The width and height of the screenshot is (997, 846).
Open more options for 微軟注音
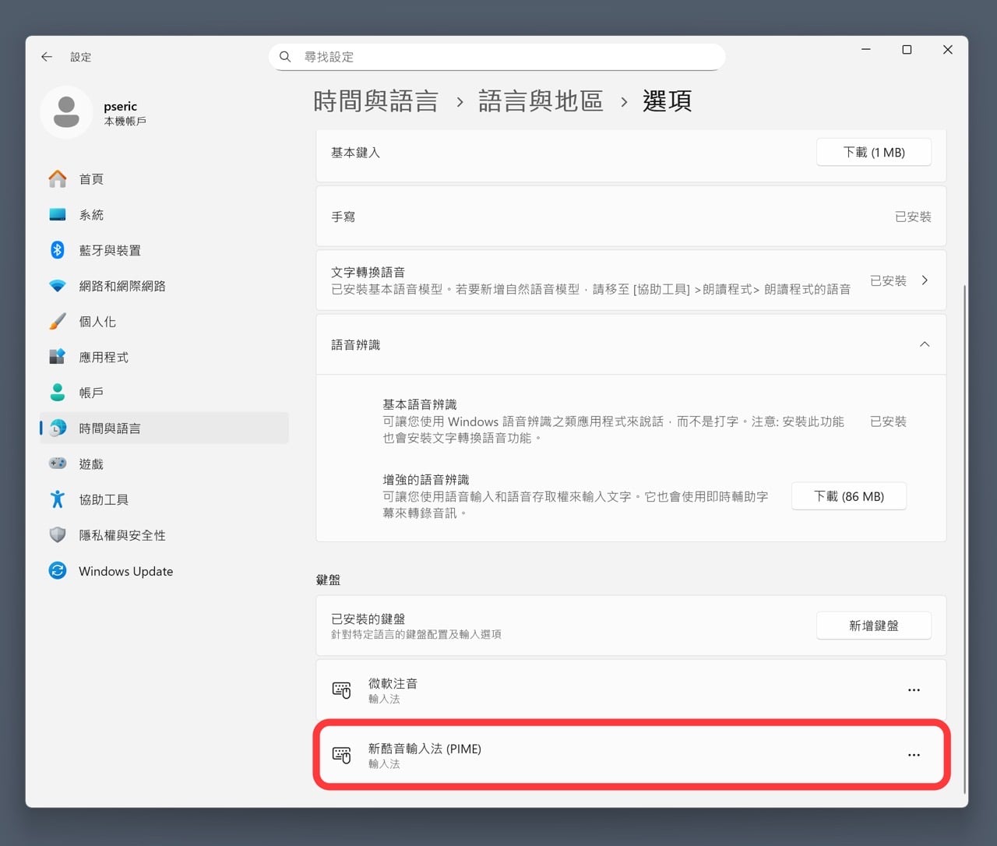tap(914, 690)
